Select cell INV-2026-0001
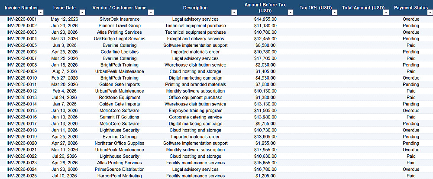The image size is (433, 179). pyautogui.click(x=22, y=19)
